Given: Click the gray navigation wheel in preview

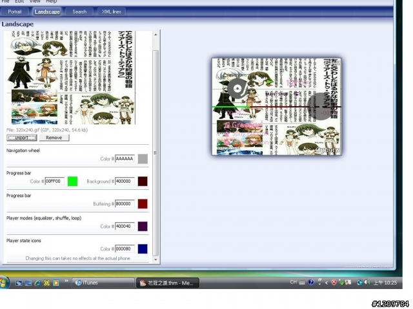Looking at the screenshot, I should [x=320, y=106].
